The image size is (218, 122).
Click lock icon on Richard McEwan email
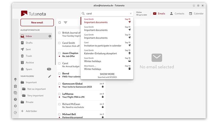tap(103, 107)
